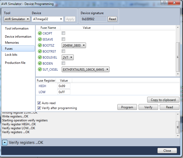This screenshot has height=158, width=183.
Task: Click the log output scroll up arrow
Action: pos(178,114)
